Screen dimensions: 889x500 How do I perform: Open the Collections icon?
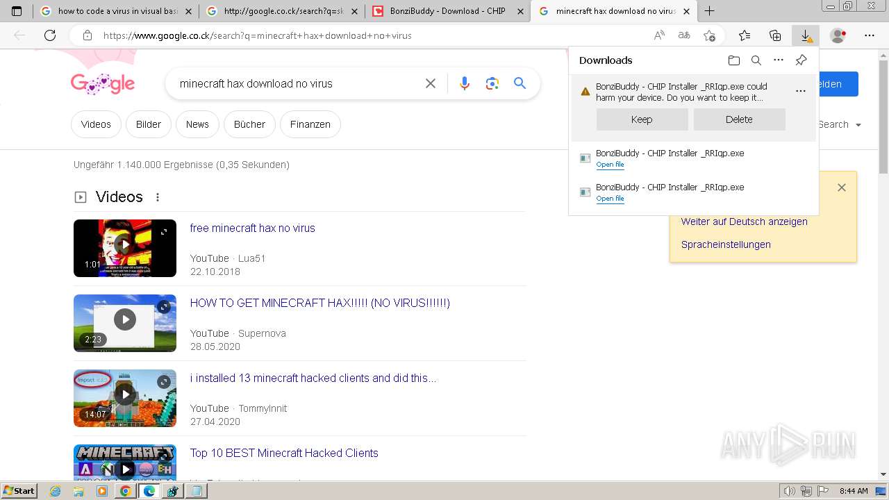(x=775, y=35)
